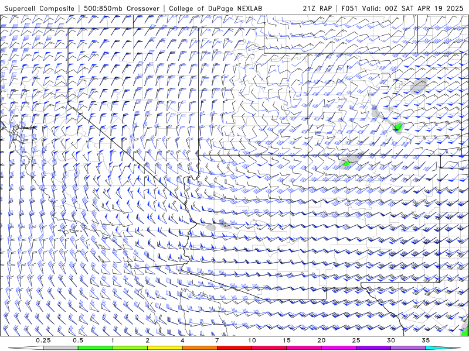The height and width of the screenshot is (351, 469).
Task: Click the legend value 10
Action: [x=252, y=340]
